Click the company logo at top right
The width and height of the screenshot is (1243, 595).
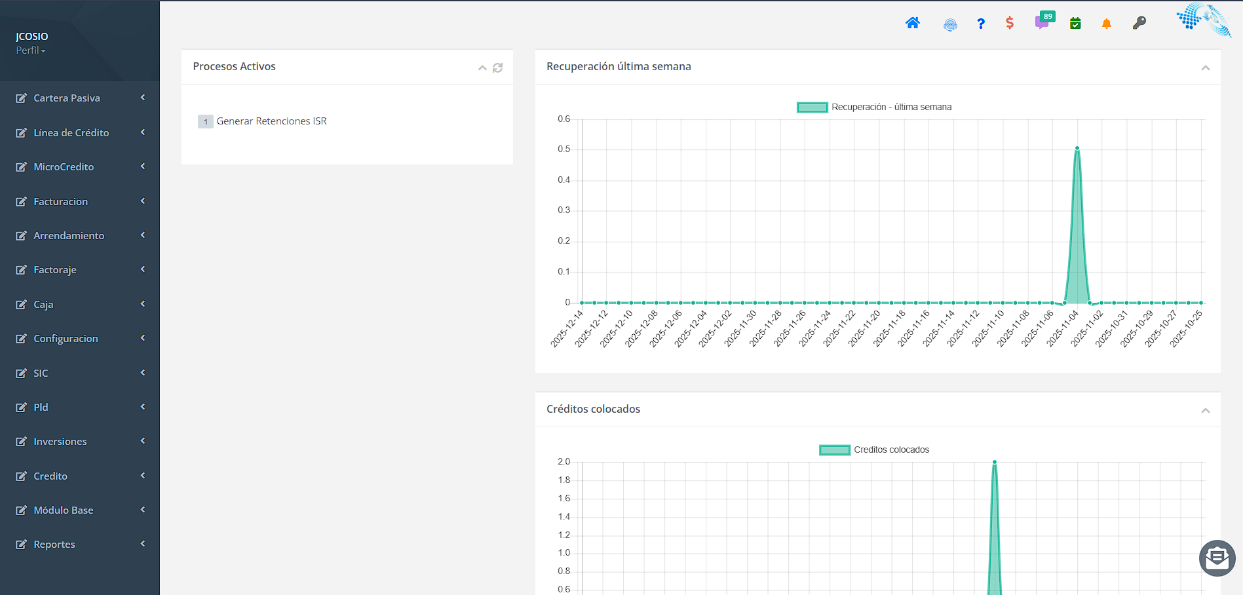coord(1203,20)
